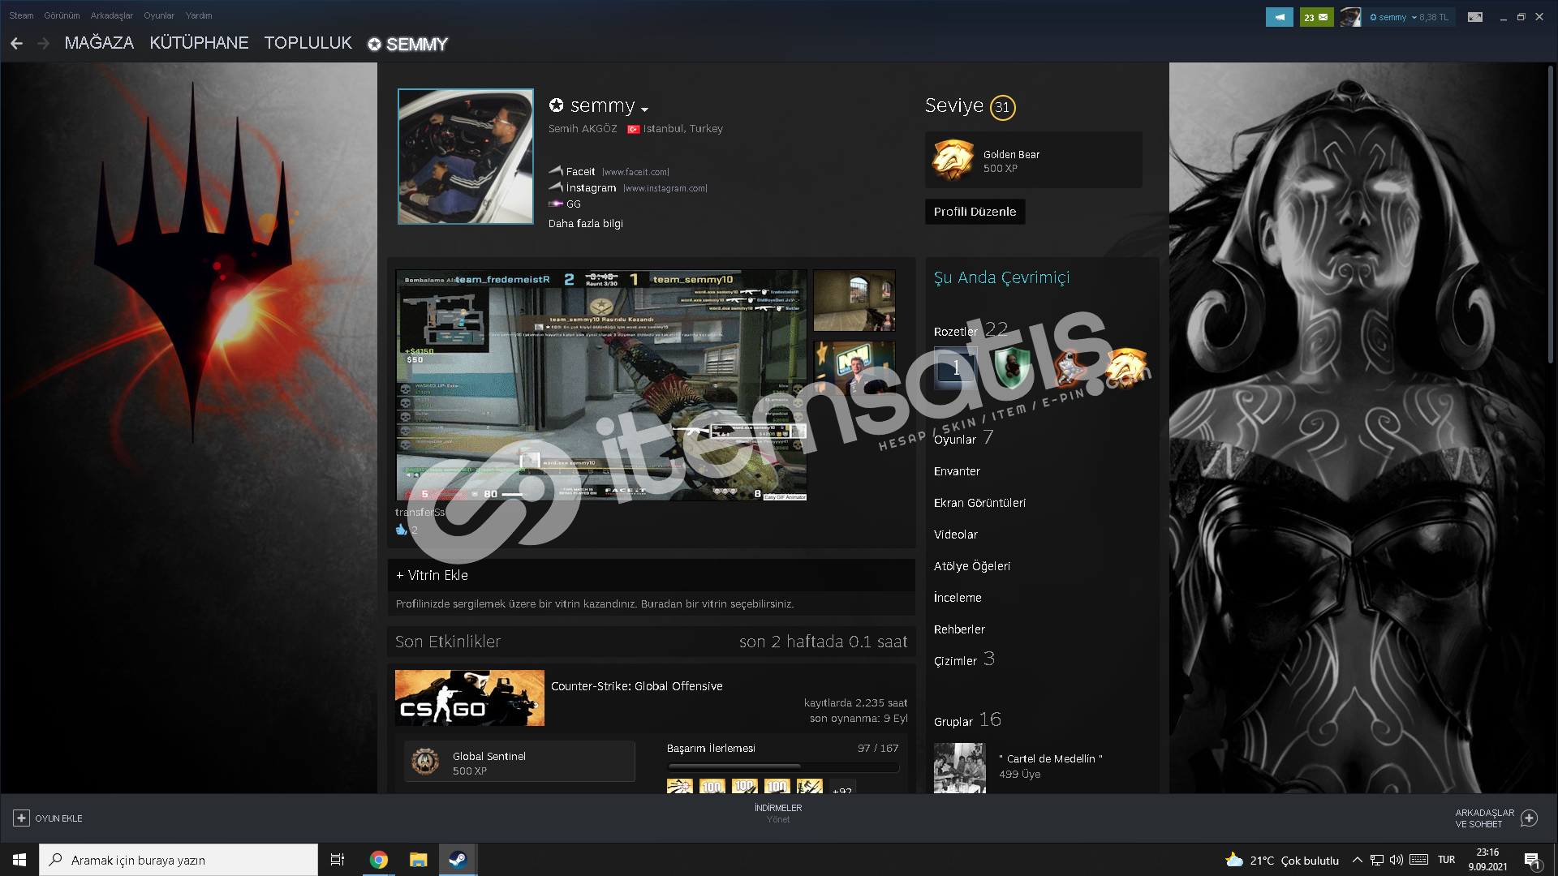Click the Başarım İlerlemesi progress bar
Image resolution: width=1558 pixels, height=876 pixels.
pyautogui.click(x=782, y=766)
